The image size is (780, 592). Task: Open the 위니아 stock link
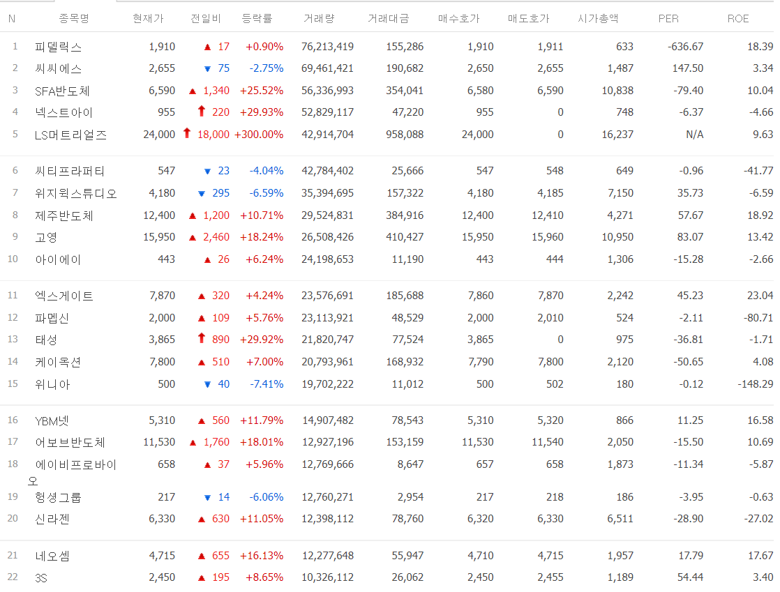click(52, 385)
